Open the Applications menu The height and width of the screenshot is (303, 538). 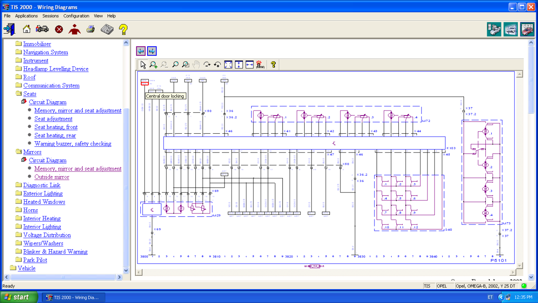(x=26, y=16)
